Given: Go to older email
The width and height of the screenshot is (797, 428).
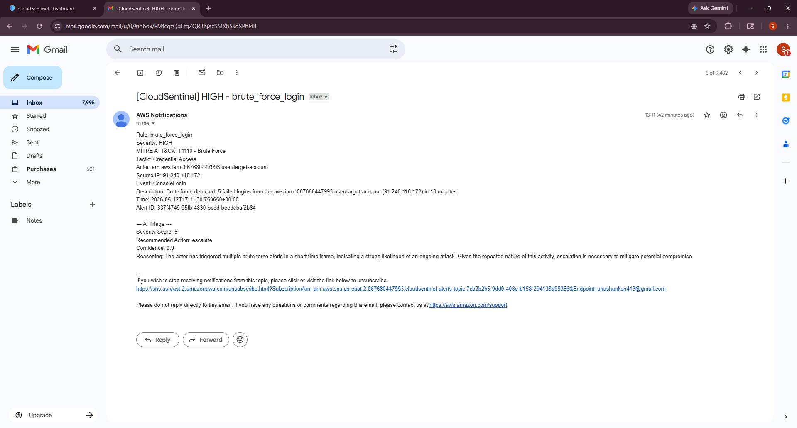Looking at the screenshot, I should tap(757, 73).
